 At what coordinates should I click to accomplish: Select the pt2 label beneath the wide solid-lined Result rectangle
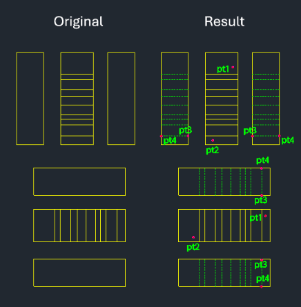click(193, 247)
